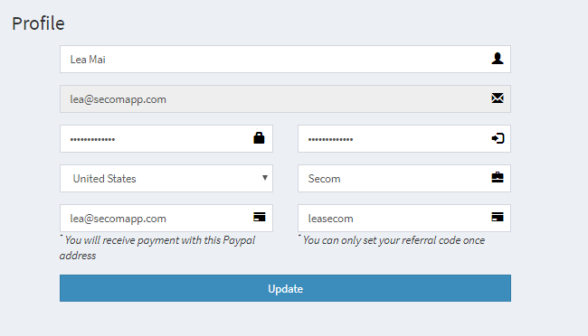
Task: Click the Profile page heading
Action: point(38,23)
